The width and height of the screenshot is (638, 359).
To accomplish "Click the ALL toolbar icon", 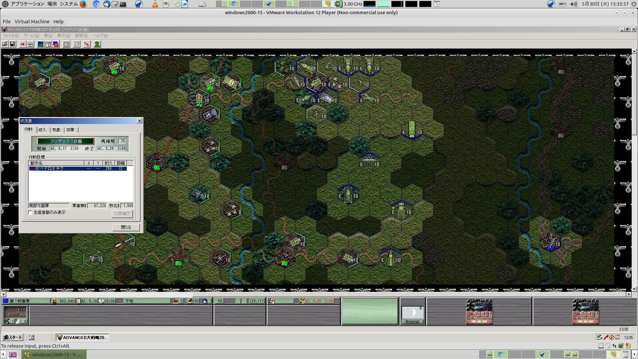I will point(76,44).
